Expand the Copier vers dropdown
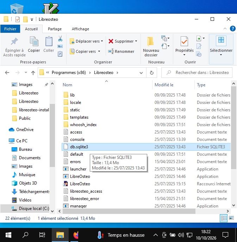The image size is (237, 242). [x=99, y=51]
